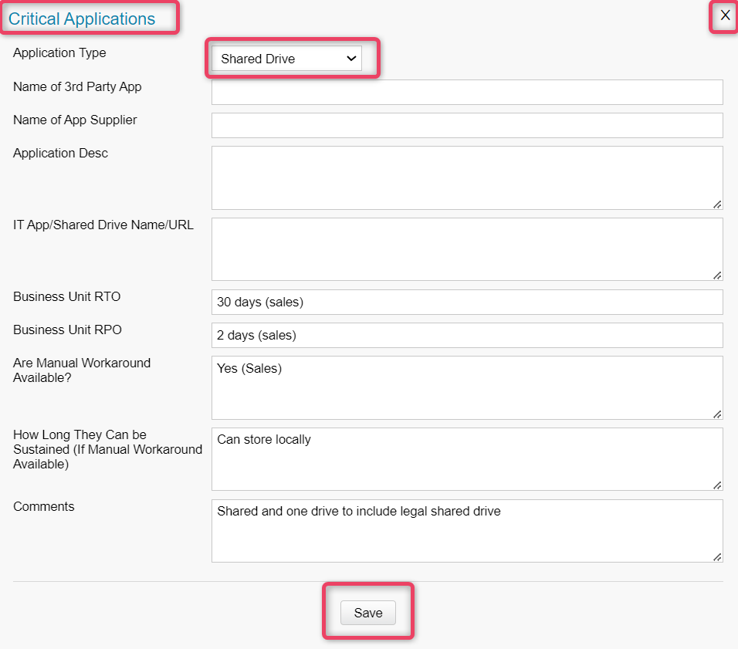Focus the Name of 3rd Party App field

click(x=467, y=93)
